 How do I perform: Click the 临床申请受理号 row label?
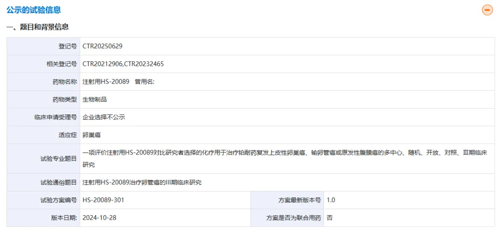coord(55,117)
